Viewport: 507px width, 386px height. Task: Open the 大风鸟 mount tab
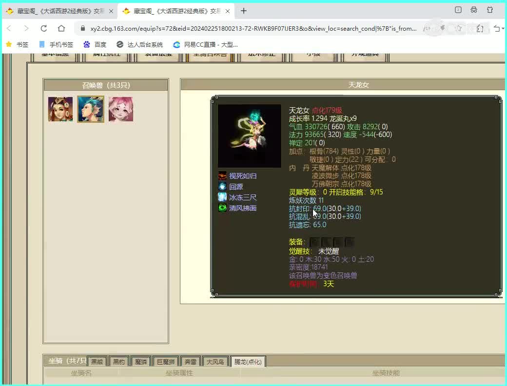pos(215,362)
